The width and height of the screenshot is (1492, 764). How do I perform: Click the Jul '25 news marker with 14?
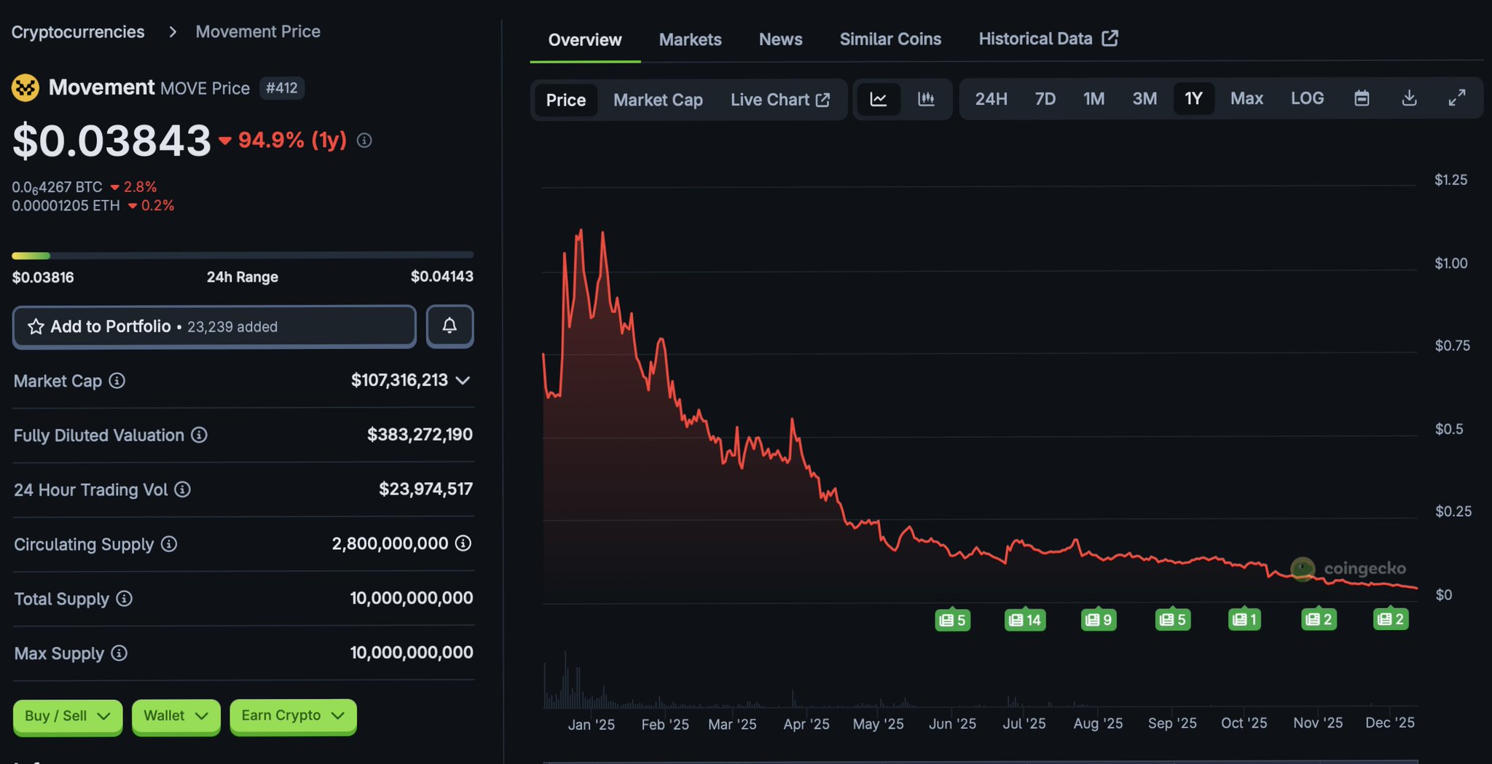point(1025,620)
